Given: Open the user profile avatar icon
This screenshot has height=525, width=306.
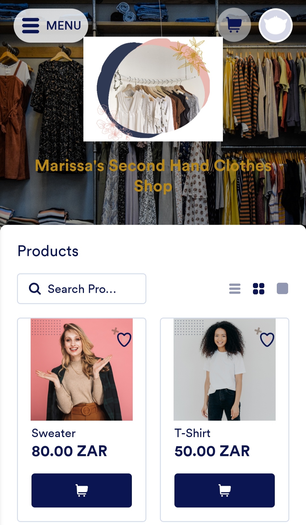Looking at the screenshot, I should 275,25.
